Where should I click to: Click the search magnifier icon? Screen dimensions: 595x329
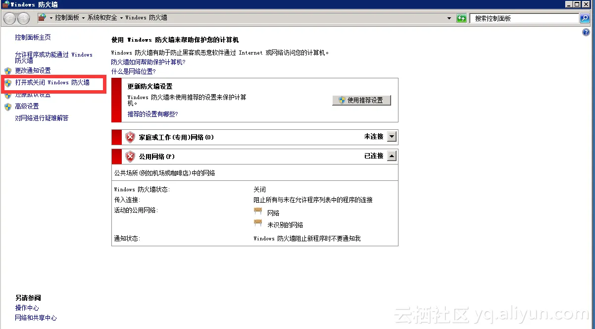pos(585,18)
